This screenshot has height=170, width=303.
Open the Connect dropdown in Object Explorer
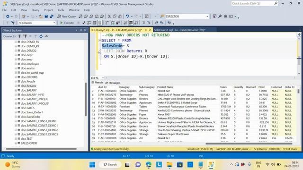coord(9,36)
